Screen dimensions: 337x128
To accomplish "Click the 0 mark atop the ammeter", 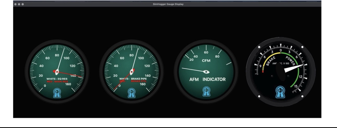I will pos(281,50).
